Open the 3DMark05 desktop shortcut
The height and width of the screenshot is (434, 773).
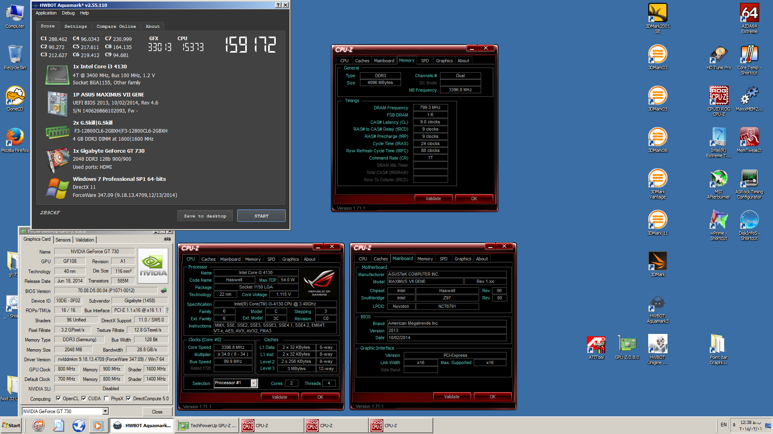pos(657,98)
